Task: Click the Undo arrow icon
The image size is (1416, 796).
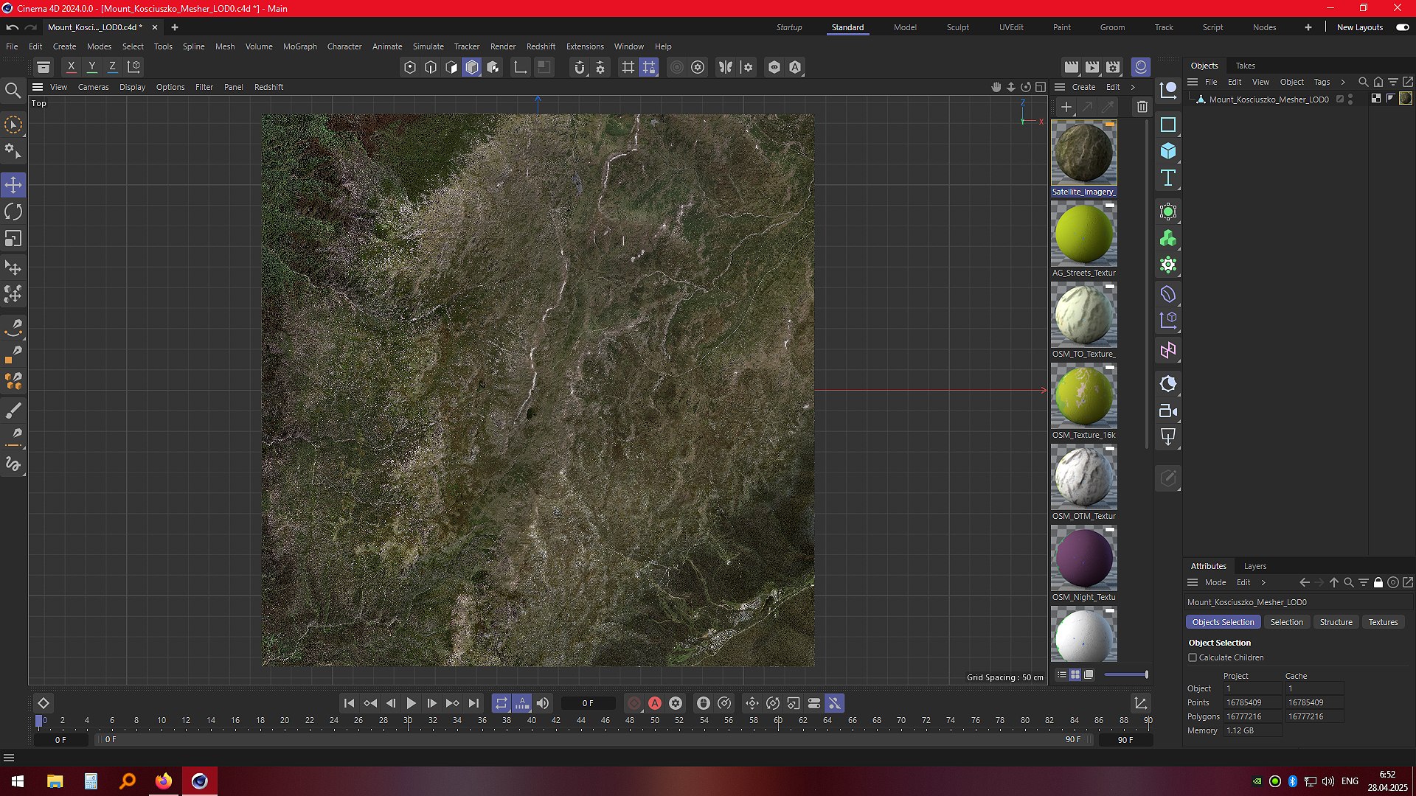Action: point(13,27)
